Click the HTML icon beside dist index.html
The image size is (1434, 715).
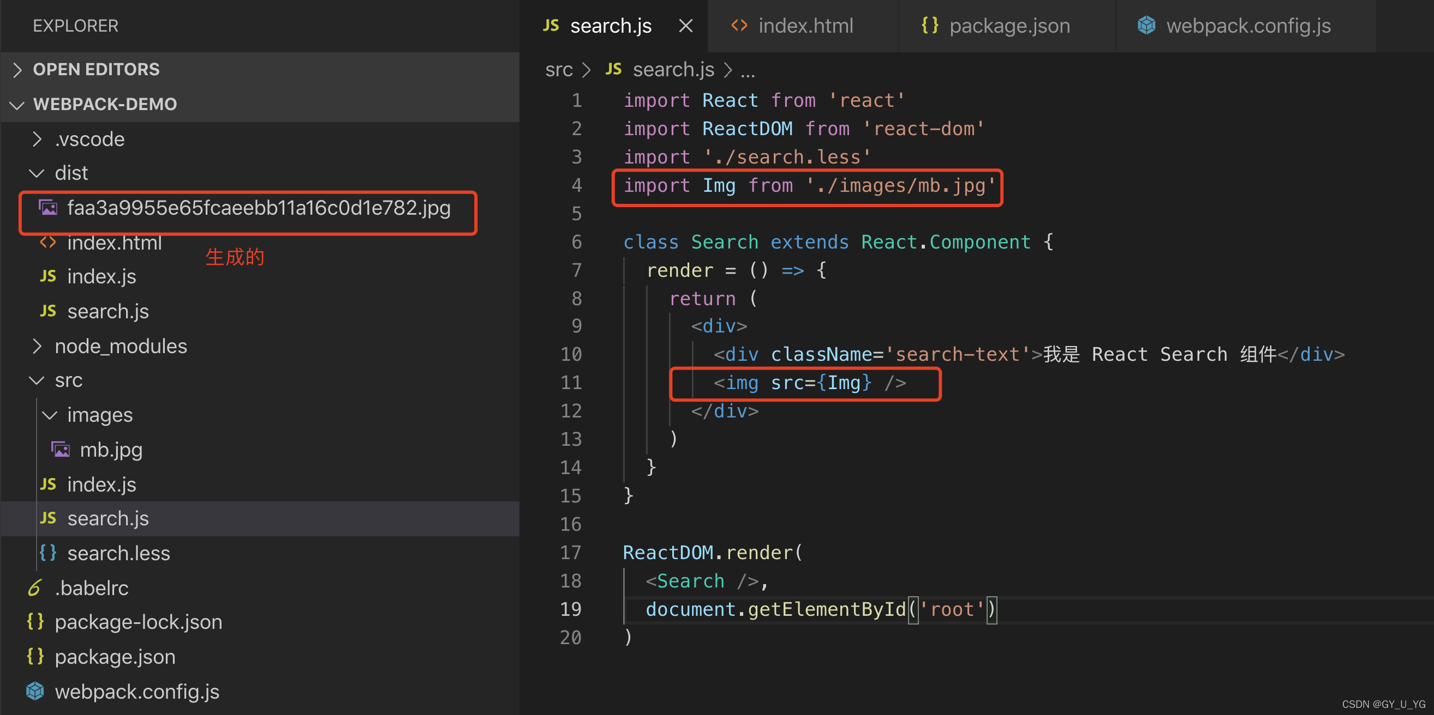pos(49,243)
